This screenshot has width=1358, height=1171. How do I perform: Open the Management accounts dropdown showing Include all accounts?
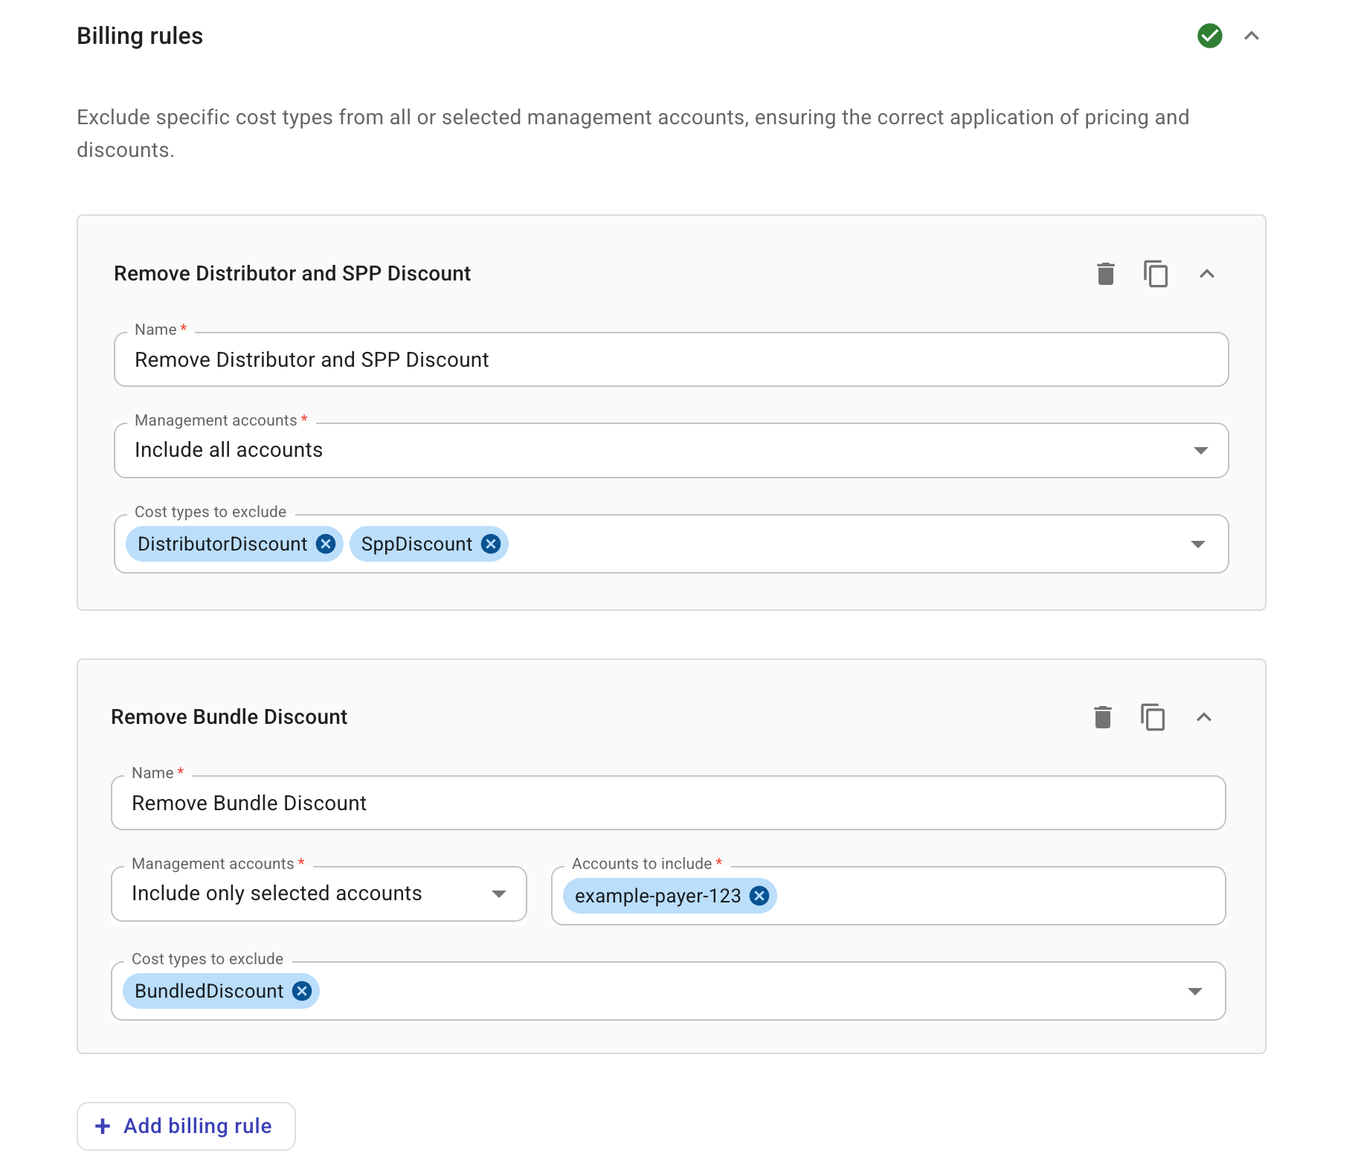pyautogui.click(x=1200, y=450)
